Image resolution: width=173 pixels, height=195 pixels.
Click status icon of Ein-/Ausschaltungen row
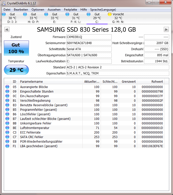click(x=7, y=96)
